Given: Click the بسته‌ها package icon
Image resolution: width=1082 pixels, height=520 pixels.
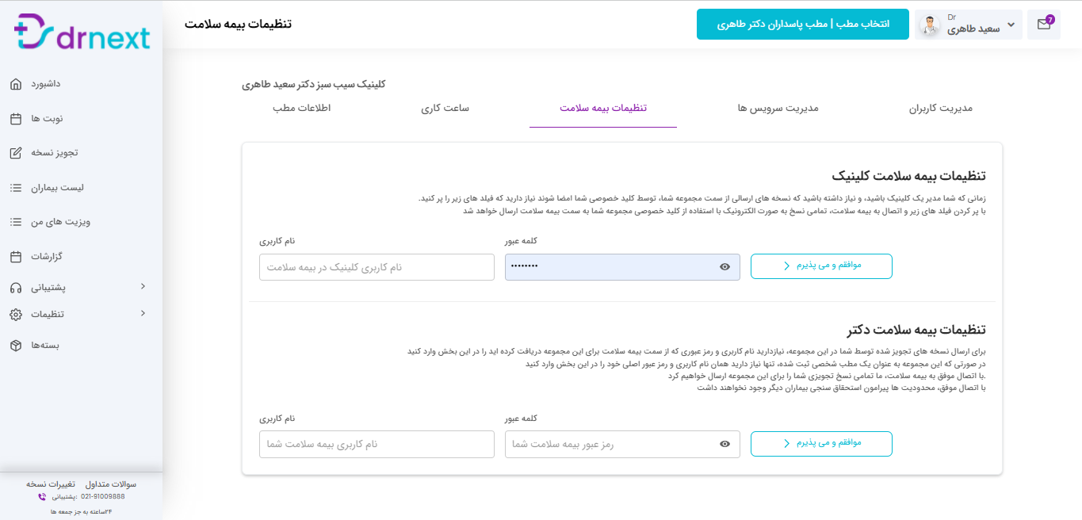Looking at the screenshot, I should [16, 346].
